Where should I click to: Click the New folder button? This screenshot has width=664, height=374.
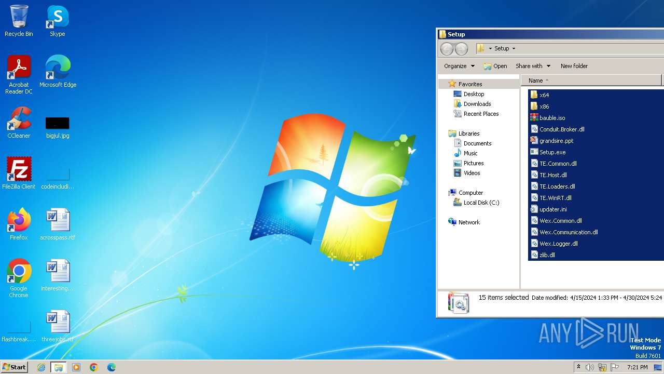pyautogui.click(x=574, y=66)
